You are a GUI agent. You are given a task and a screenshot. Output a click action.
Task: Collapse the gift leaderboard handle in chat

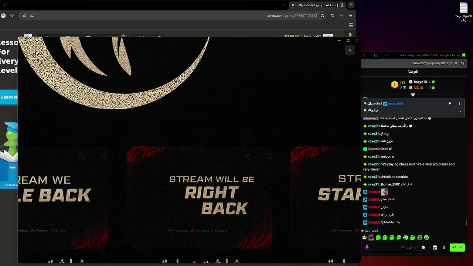[413, 95]
